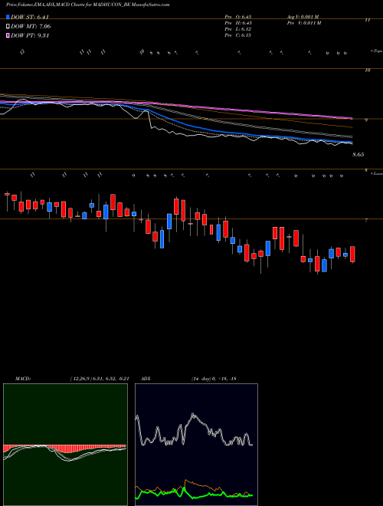Click the white DOW MT legend swatch
This screenshot has height=506, width=383.
coord(8,27)
